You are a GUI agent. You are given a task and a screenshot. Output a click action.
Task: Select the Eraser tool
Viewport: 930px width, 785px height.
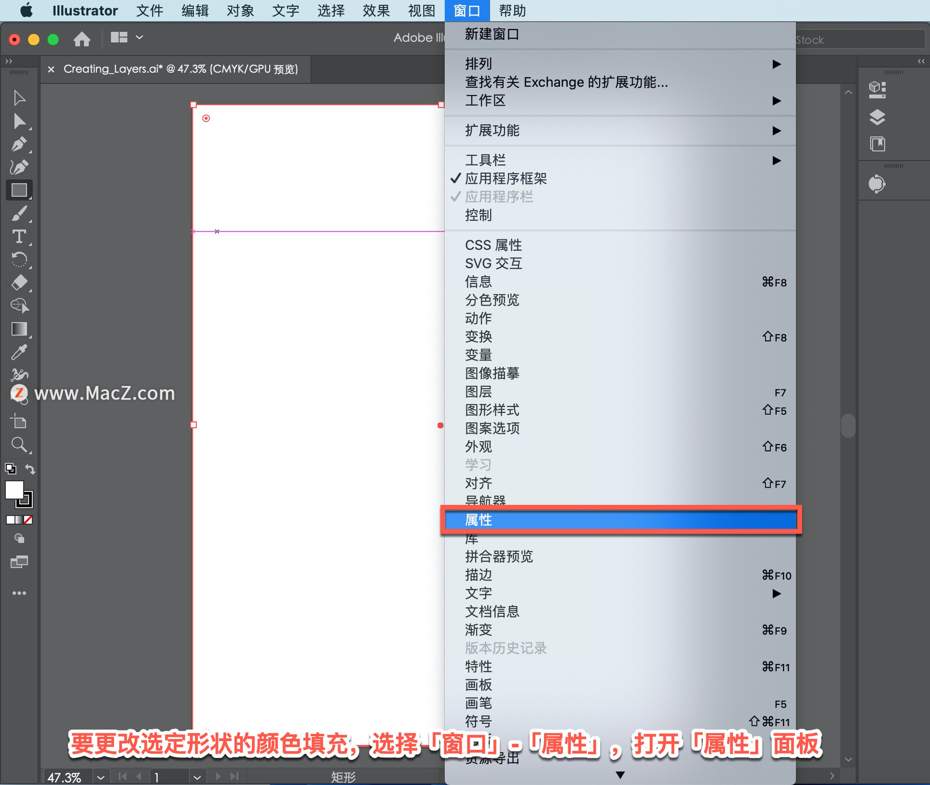coord(19,282)
